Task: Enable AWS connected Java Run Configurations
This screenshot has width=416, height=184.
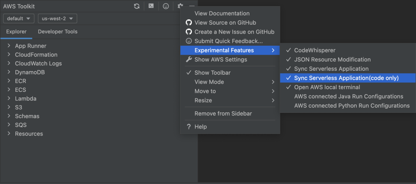Action: coord(348,96)
